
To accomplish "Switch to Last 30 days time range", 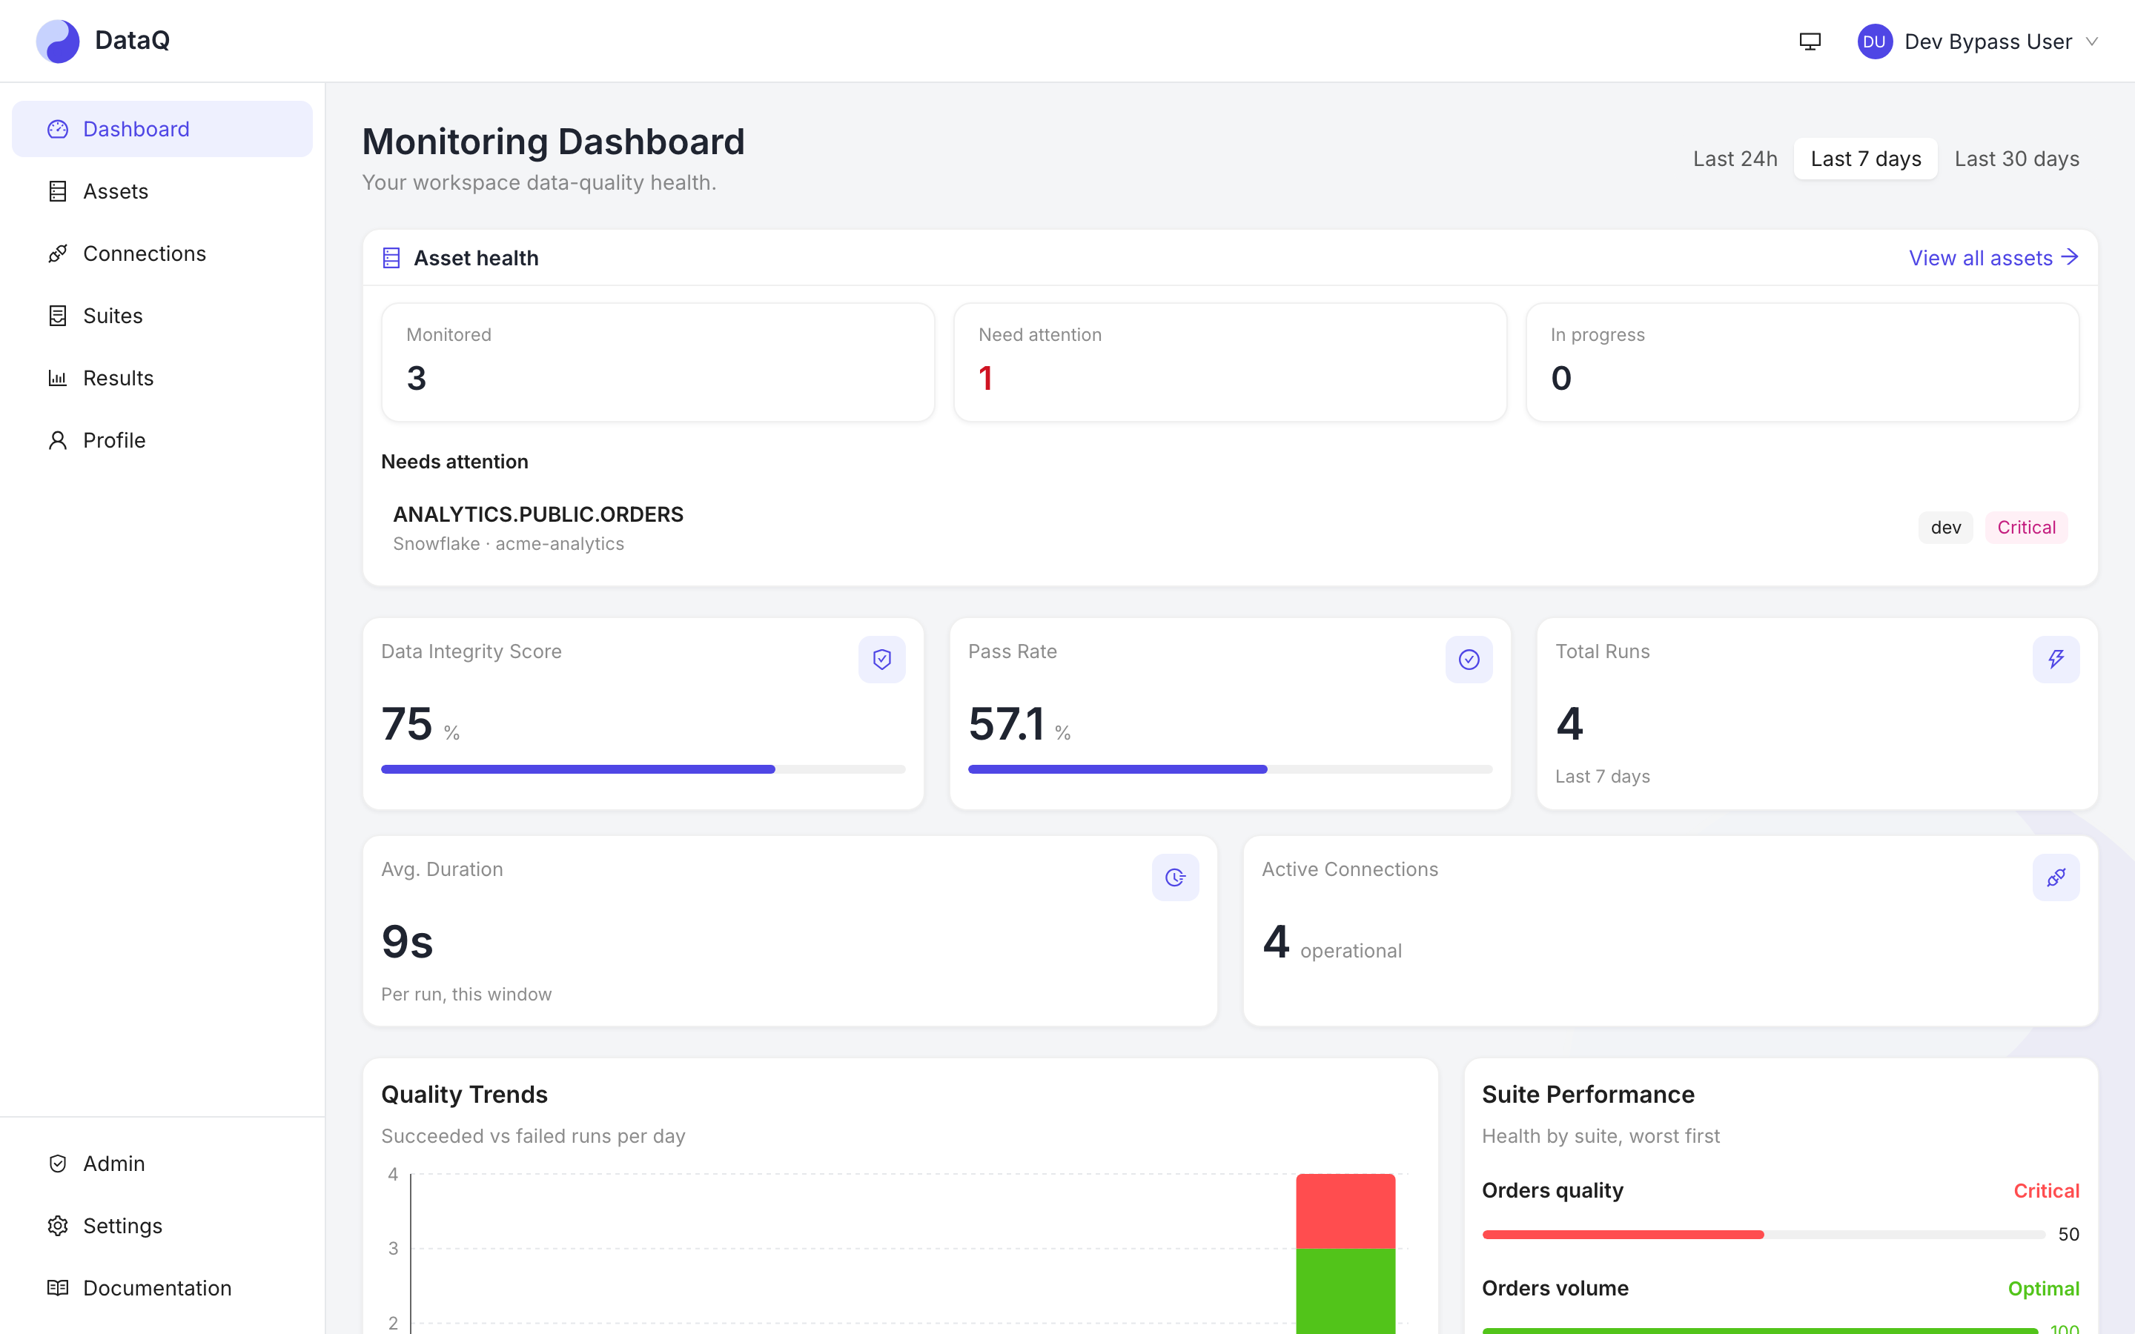I will tap(2016, 159).
